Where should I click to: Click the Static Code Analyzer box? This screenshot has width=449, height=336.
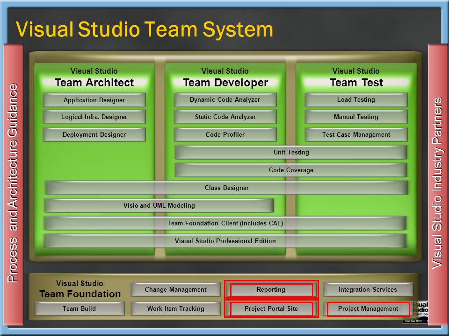coord(225,117)
